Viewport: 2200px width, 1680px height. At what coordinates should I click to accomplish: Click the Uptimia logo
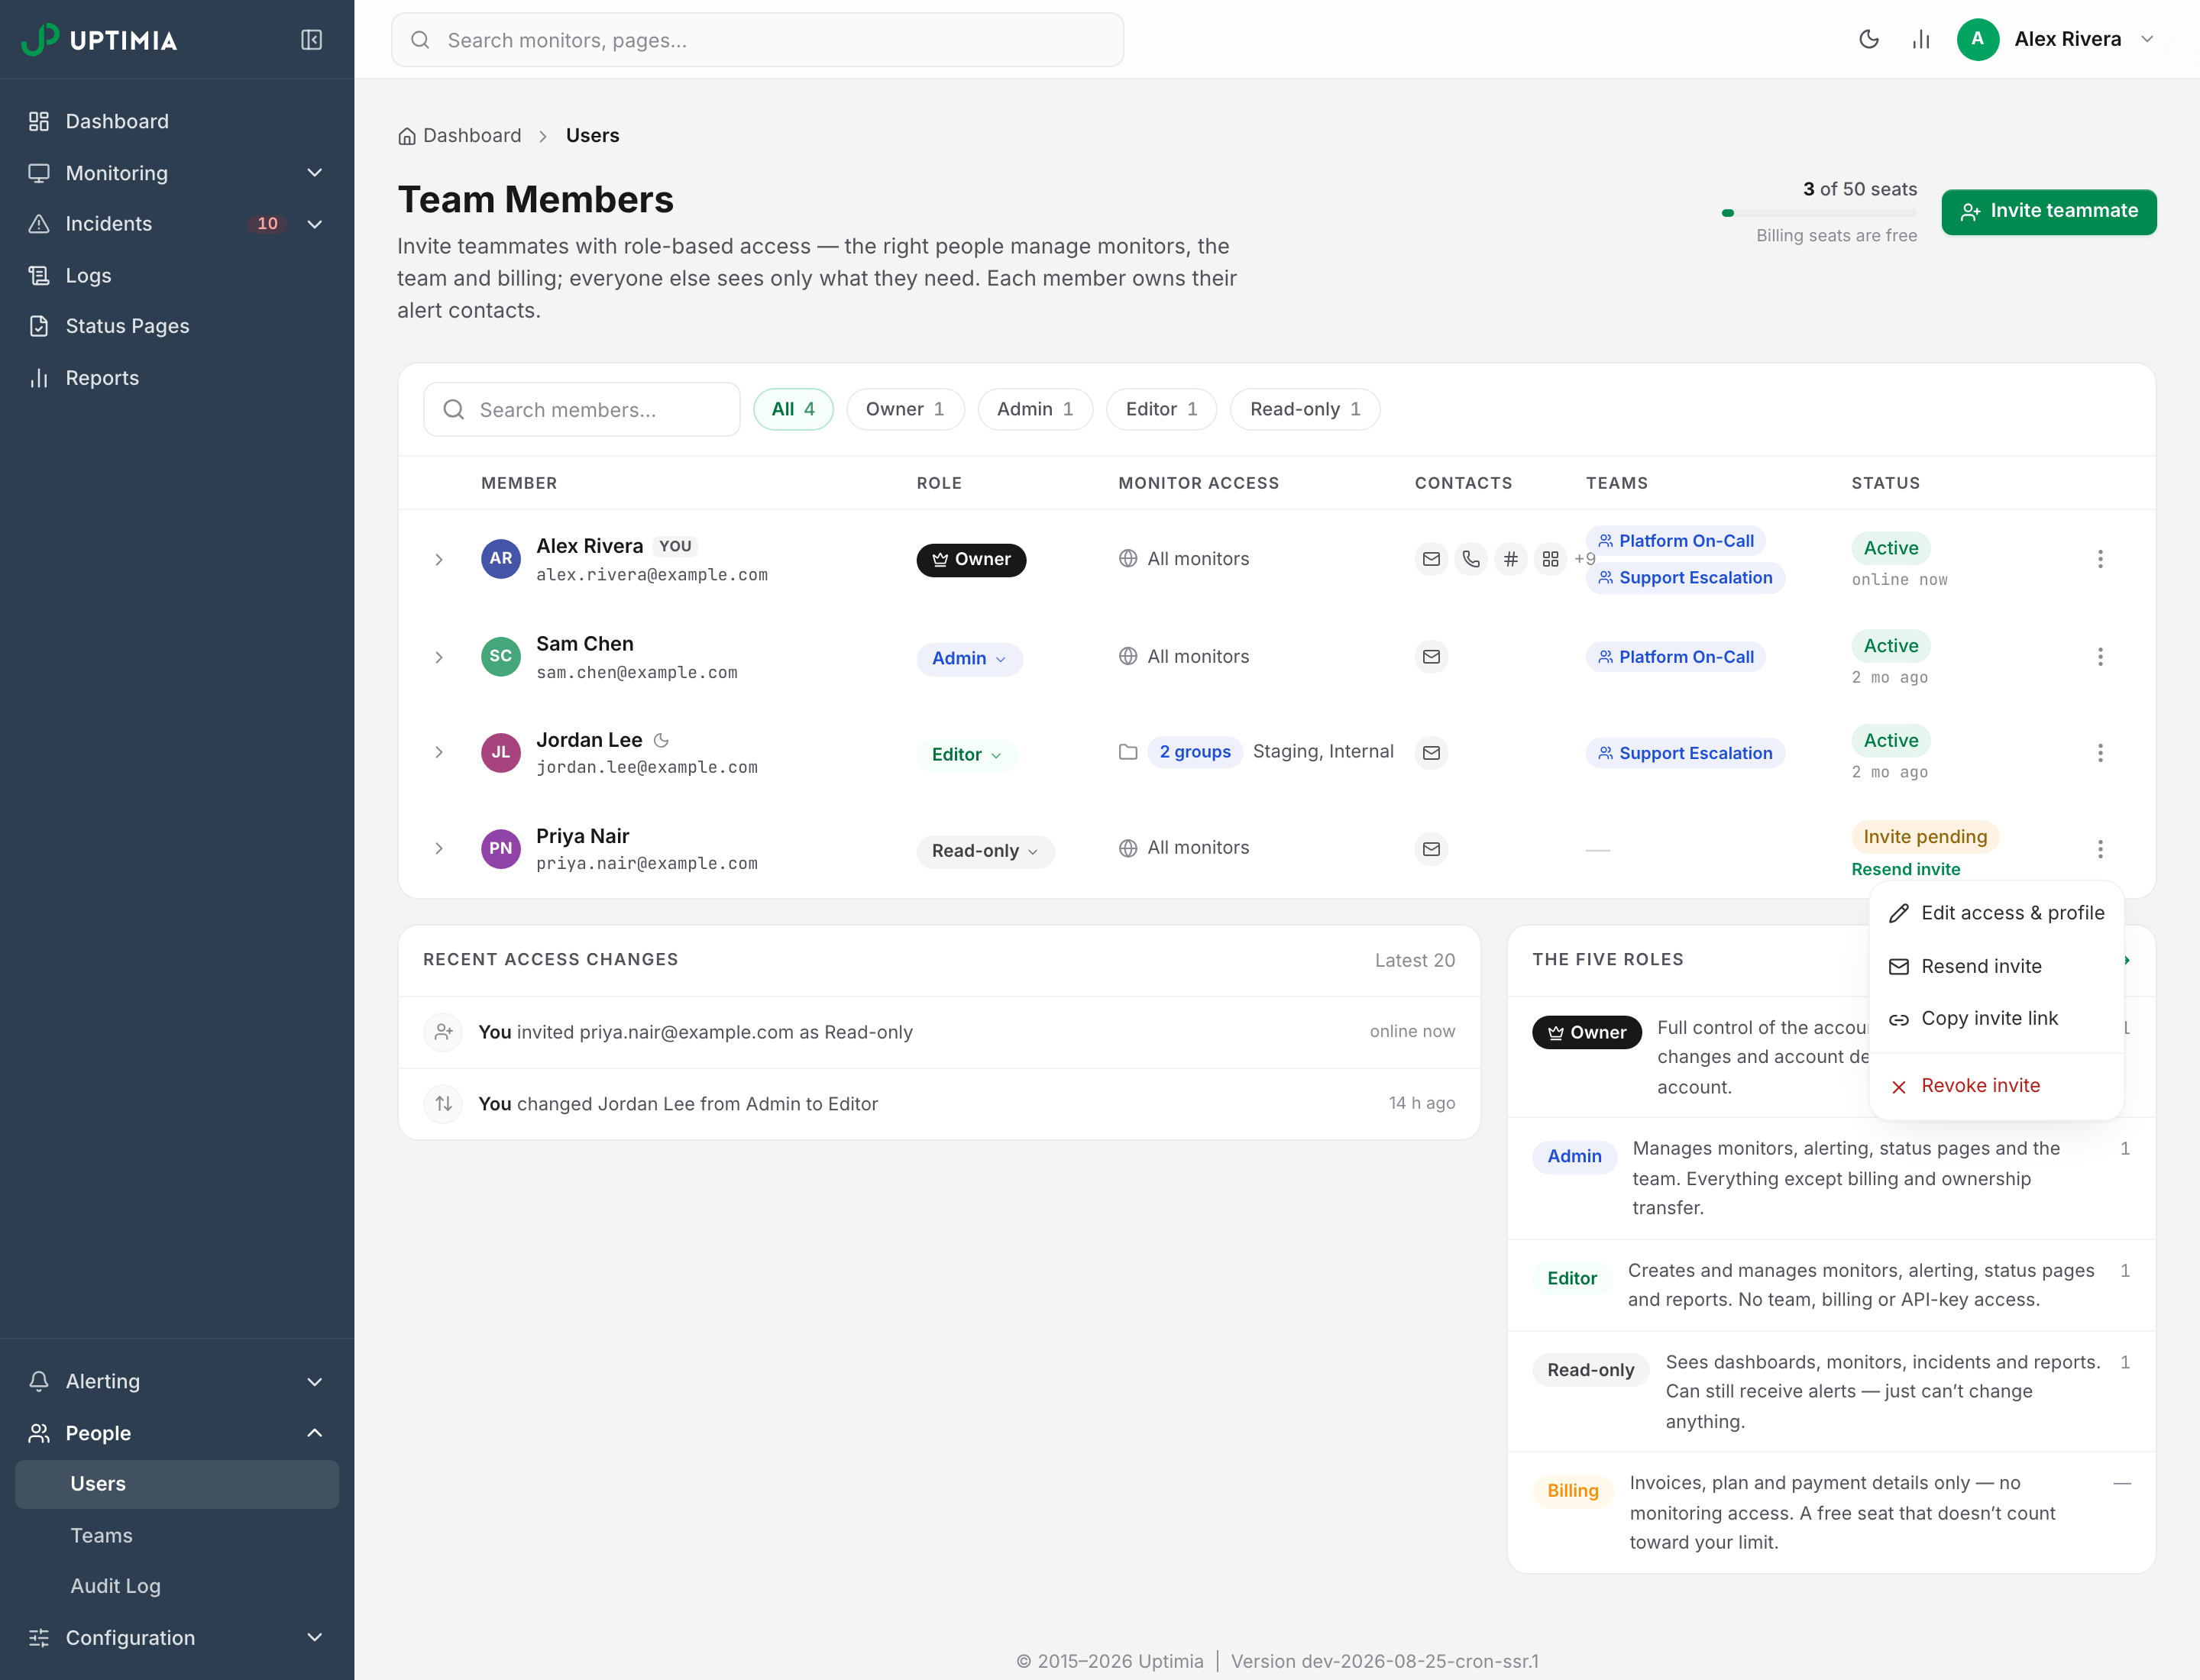point(99,40)
